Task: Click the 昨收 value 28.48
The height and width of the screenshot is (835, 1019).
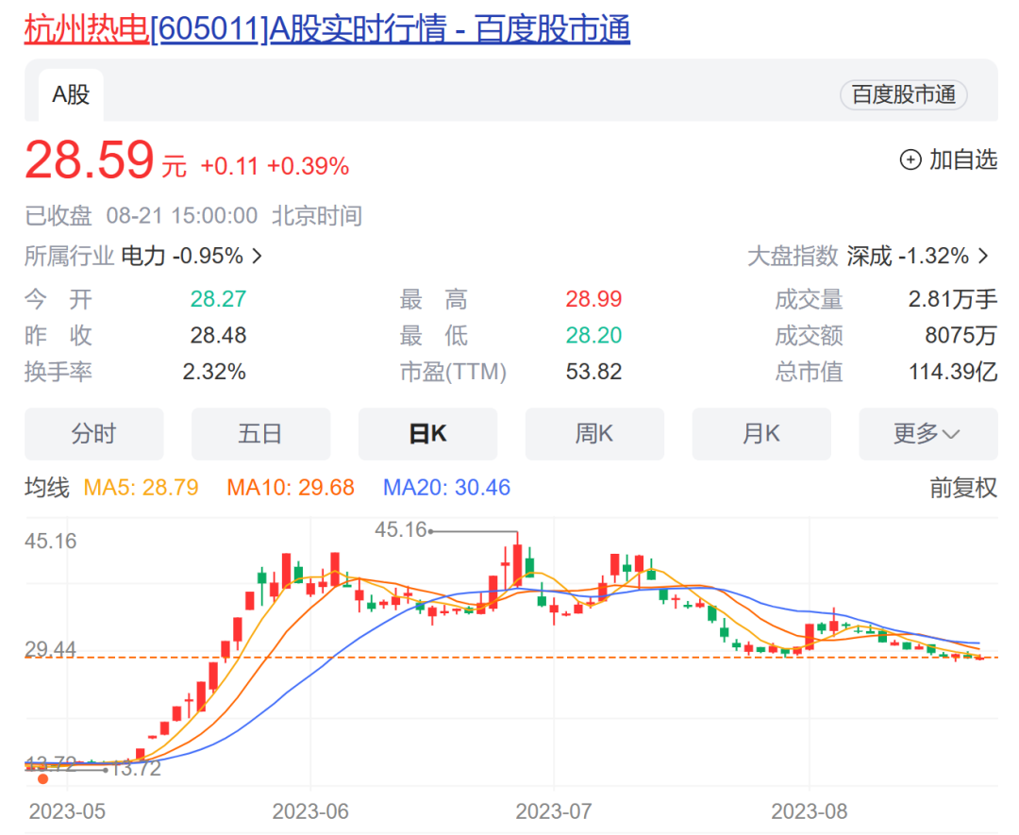Action: (x=218, y=335)
